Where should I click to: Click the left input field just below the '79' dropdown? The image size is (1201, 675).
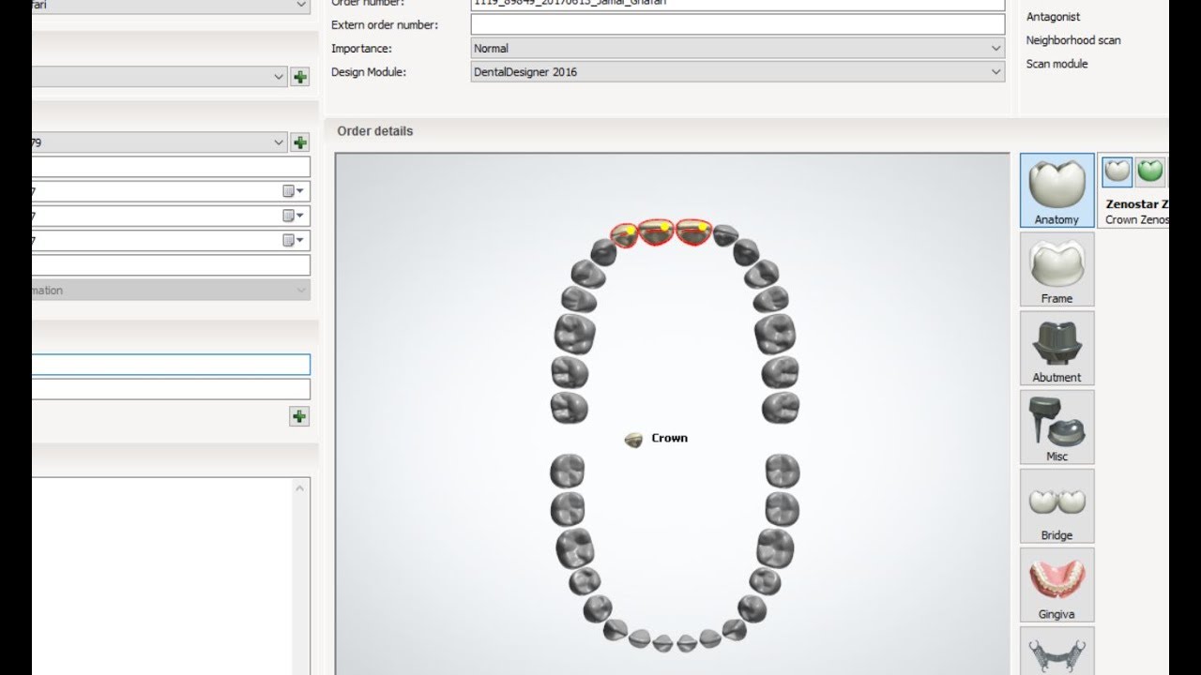[171, 167]
